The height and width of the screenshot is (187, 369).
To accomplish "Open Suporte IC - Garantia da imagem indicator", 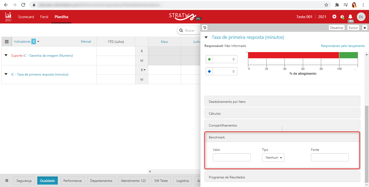I will 42,56.
